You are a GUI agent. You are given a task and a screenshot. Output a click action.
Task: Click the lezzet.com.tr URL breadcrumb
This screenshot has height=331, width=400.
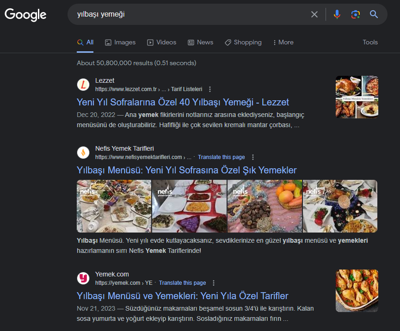148,89
